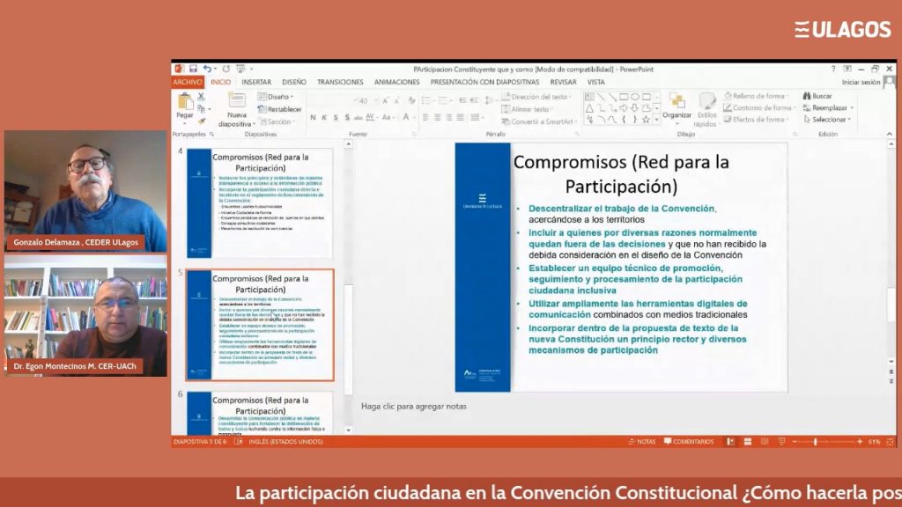Click Iniciar sesión link
The width and height of the screenshot is (902, 507).
[x=861, y=82]
